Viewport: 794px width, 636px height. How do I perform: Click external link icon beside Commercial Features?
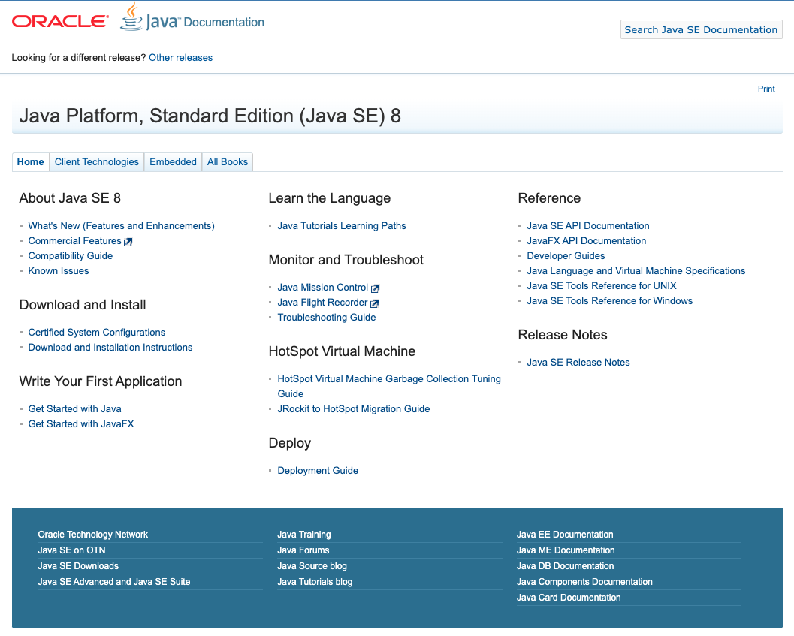point(128,242)
